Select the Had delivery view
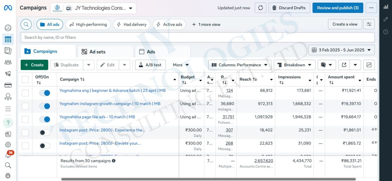The height and width of the screenshot is (181, 392). pyautogui.click(x=132, y=24)
